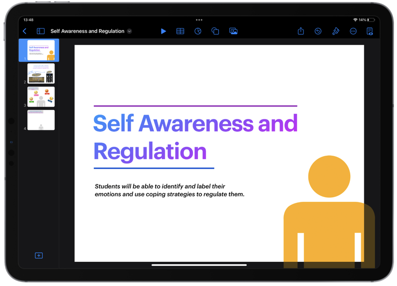Select the "Self Awareness and Regulation" title text
The height and width of the screenshot is (286, 397).
point(195,137)
